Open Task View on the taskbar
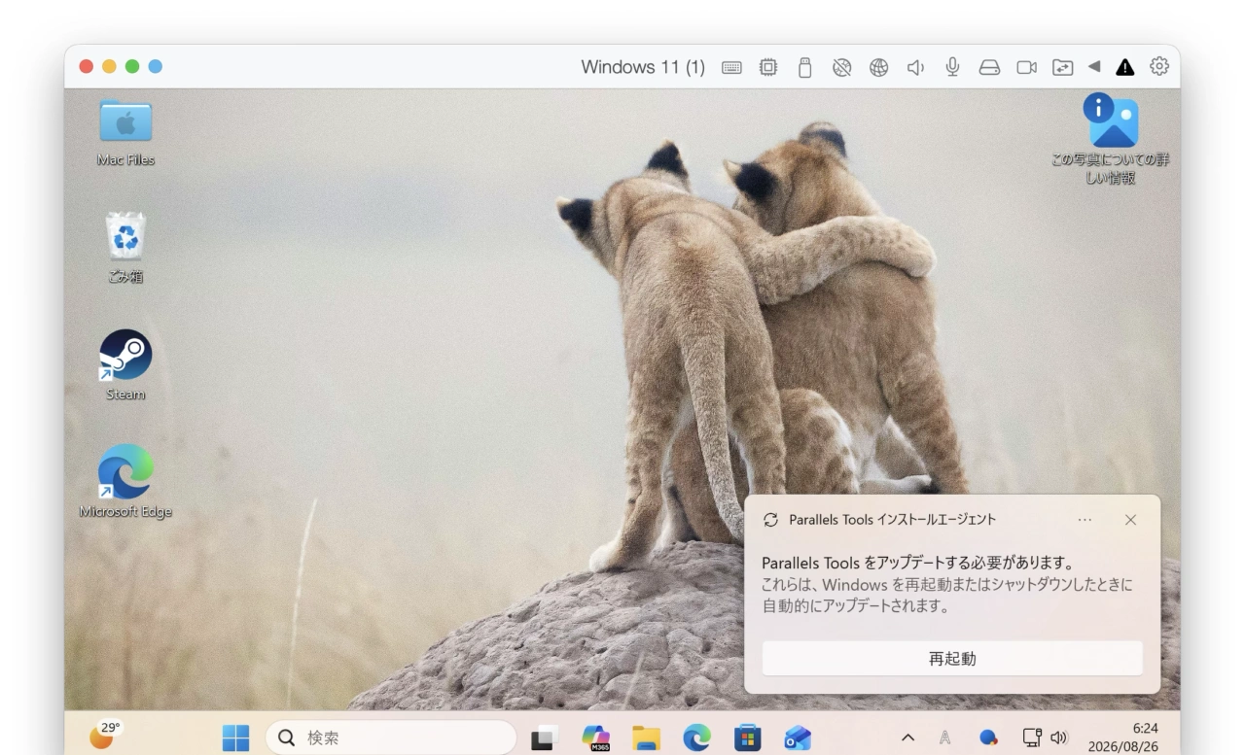1245x755 pixels. 545,738
